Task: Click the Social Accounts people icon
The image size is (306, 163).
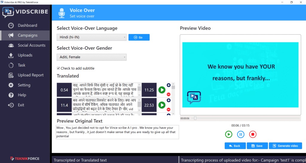Action: 11,45
